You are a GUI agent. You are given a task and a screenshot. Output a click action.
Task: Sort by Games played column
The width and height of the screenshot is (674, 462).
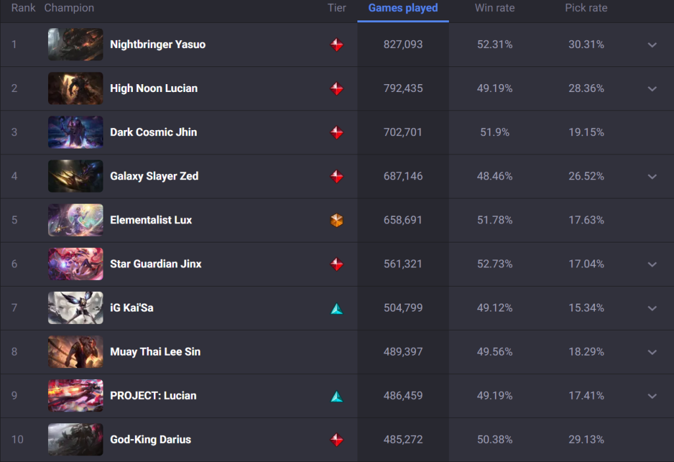click(403, 8)
